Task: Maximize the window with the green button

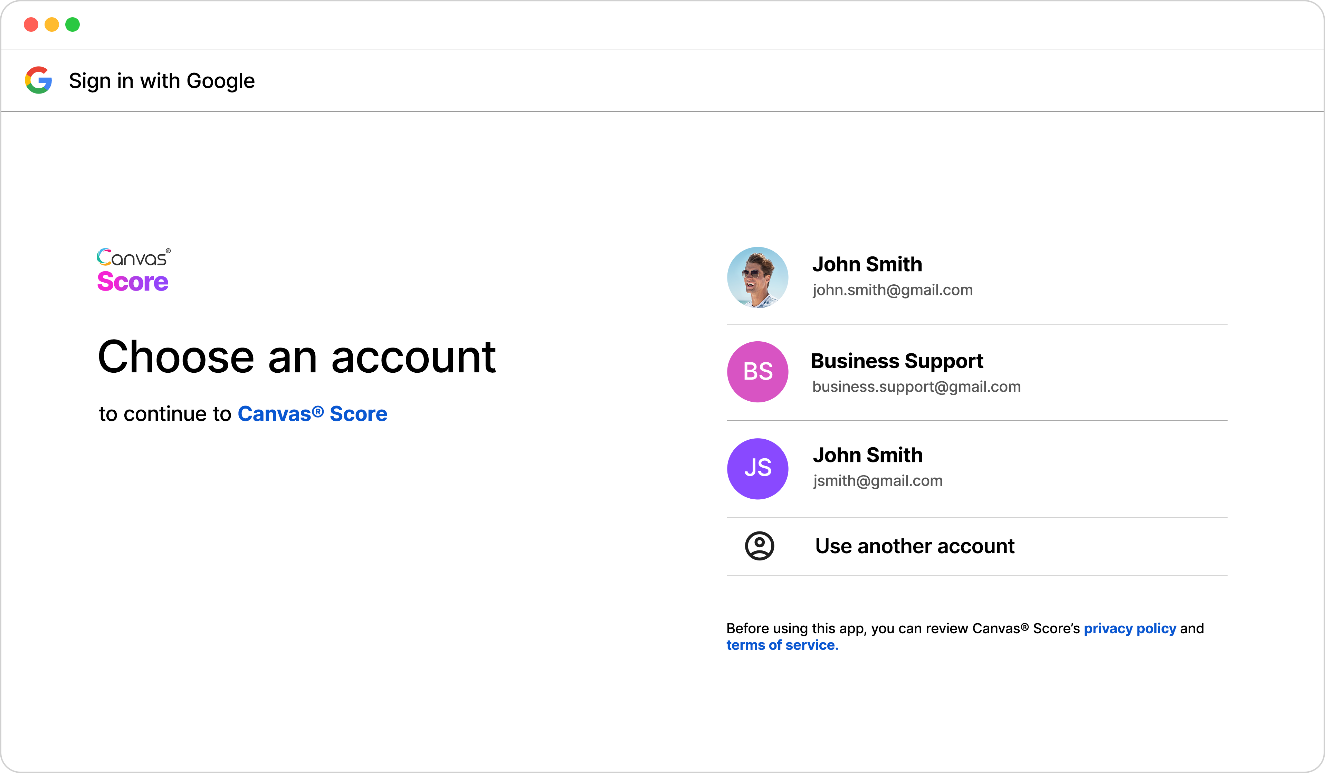Action: [x=73, y=25]
